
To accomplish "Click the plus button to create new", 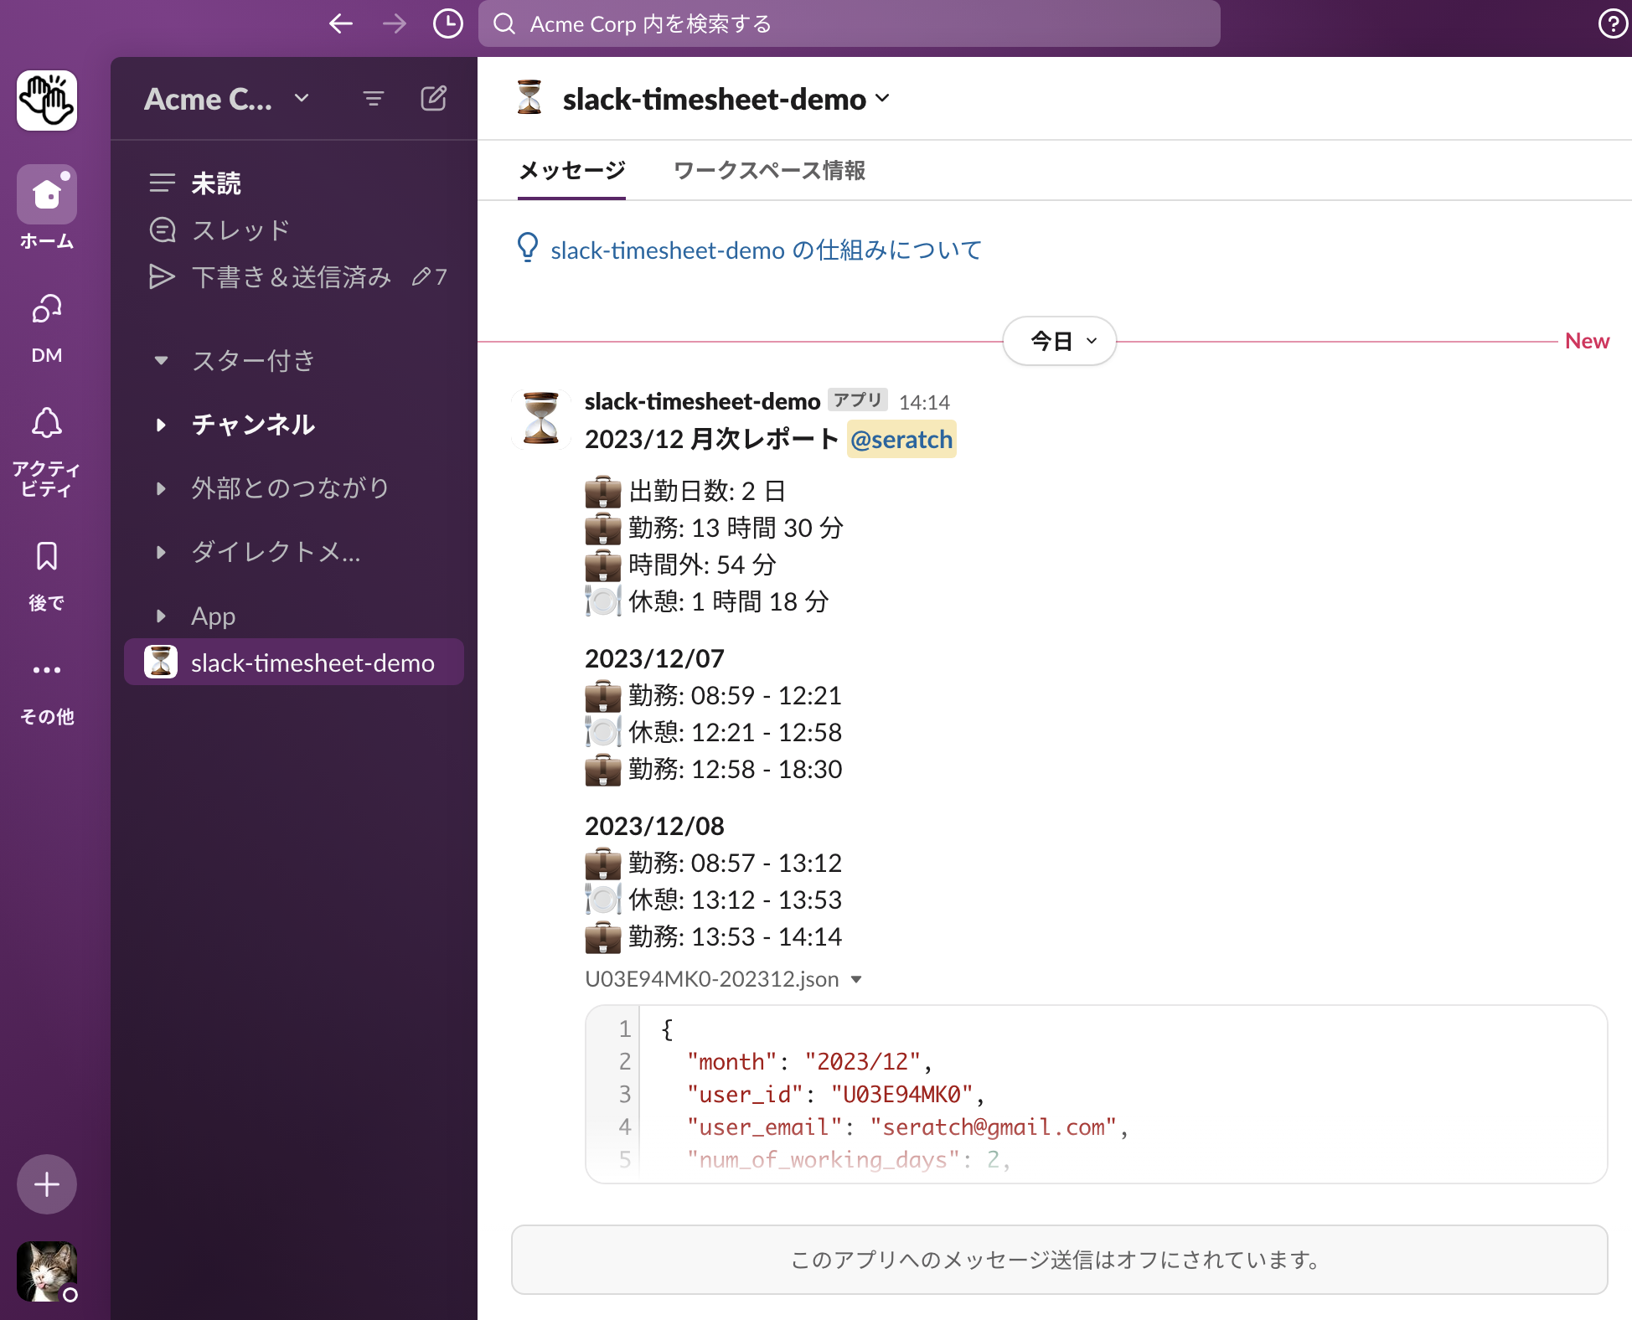I will [x=46, y=1184].
